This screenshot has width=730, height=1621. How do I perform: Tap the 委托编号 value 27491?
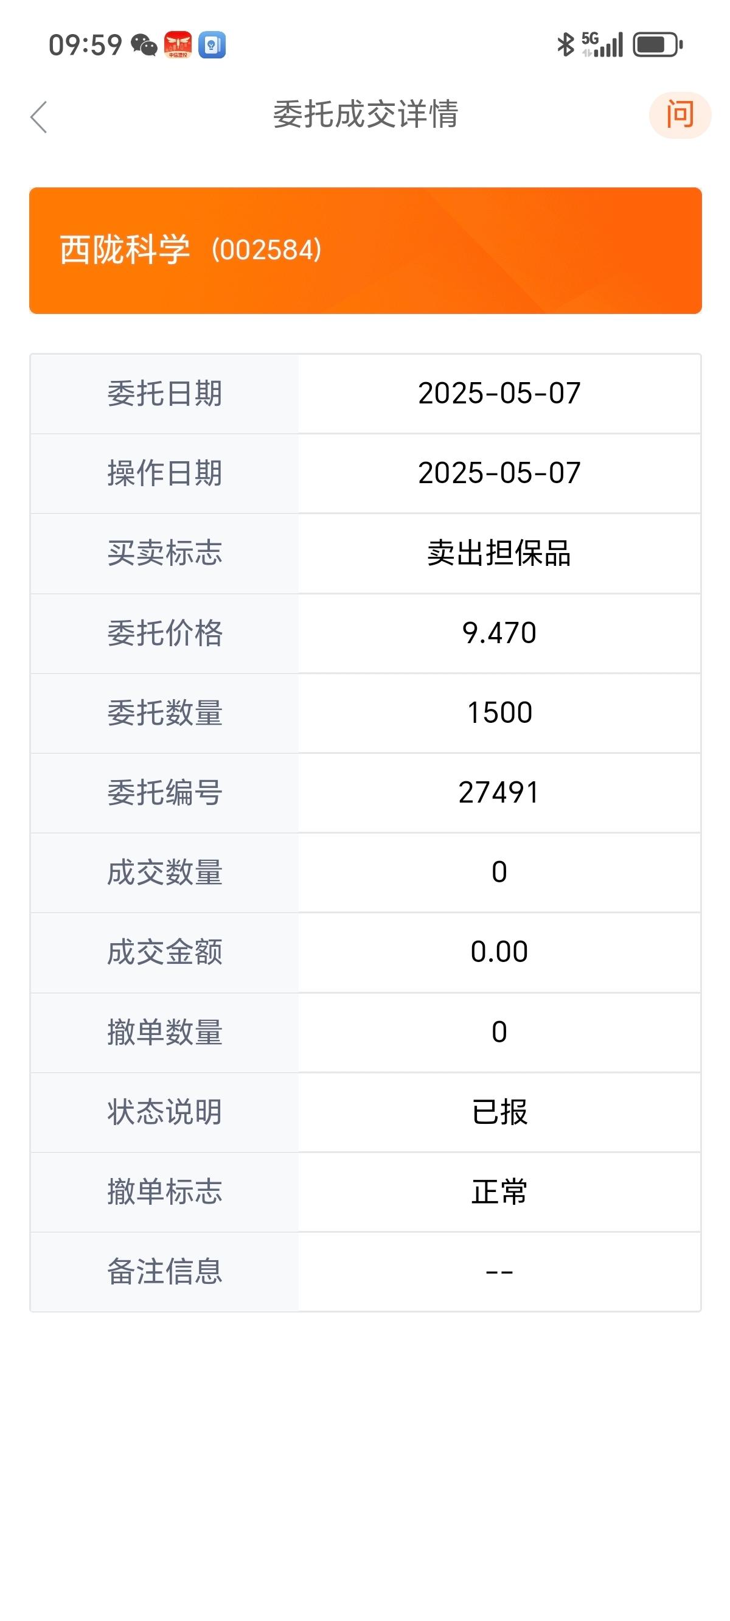click(x=499, y=793)
